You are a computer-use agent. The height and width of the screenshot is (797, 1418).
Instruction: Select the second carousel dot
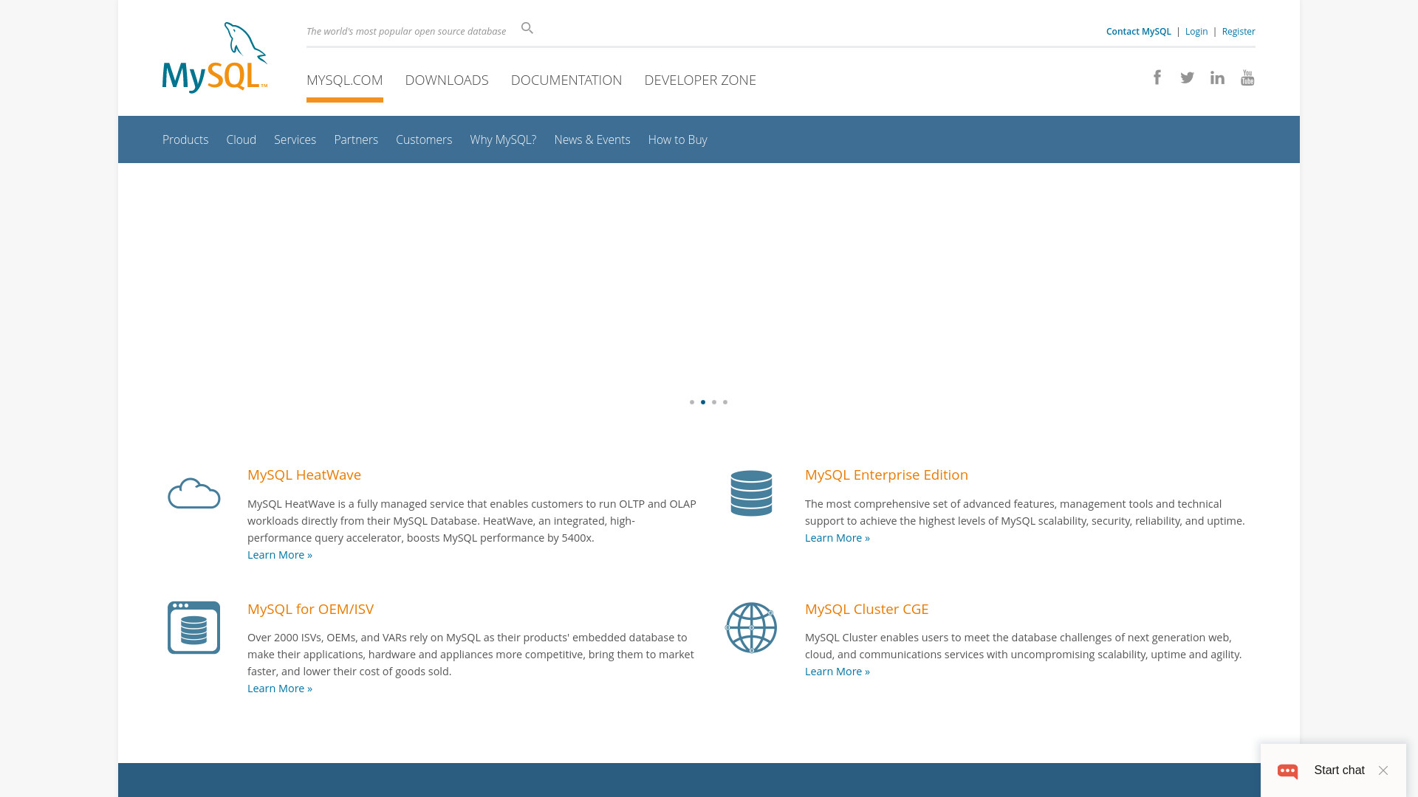tap(703, 402)
